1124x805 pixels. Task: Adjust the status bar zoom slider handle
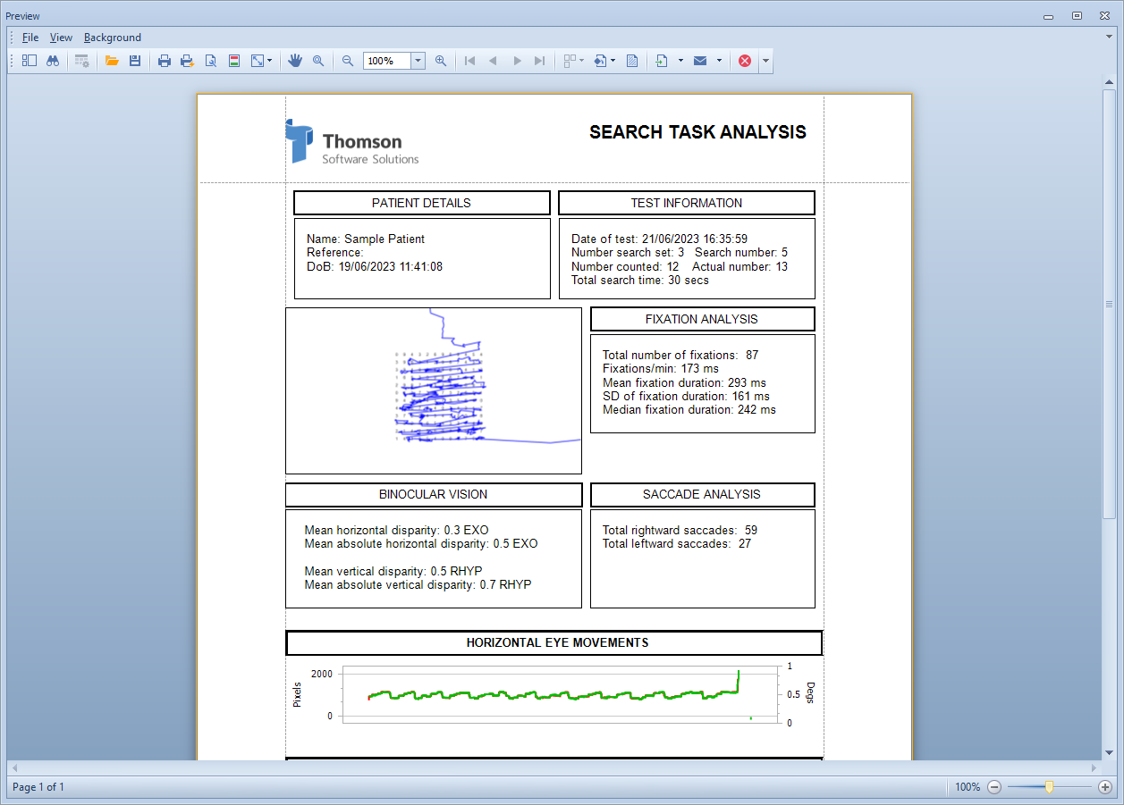click(1049, 787)
